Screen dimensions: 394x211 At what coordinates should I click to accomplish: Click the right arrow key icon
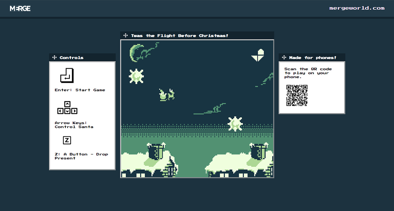pyautogui.click(x=74, y=111)
